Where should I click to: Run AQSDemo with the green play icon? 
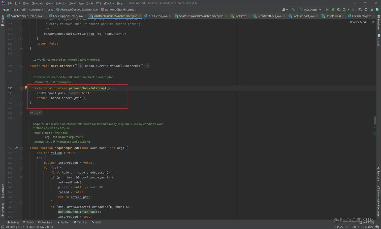pos(327,10)
